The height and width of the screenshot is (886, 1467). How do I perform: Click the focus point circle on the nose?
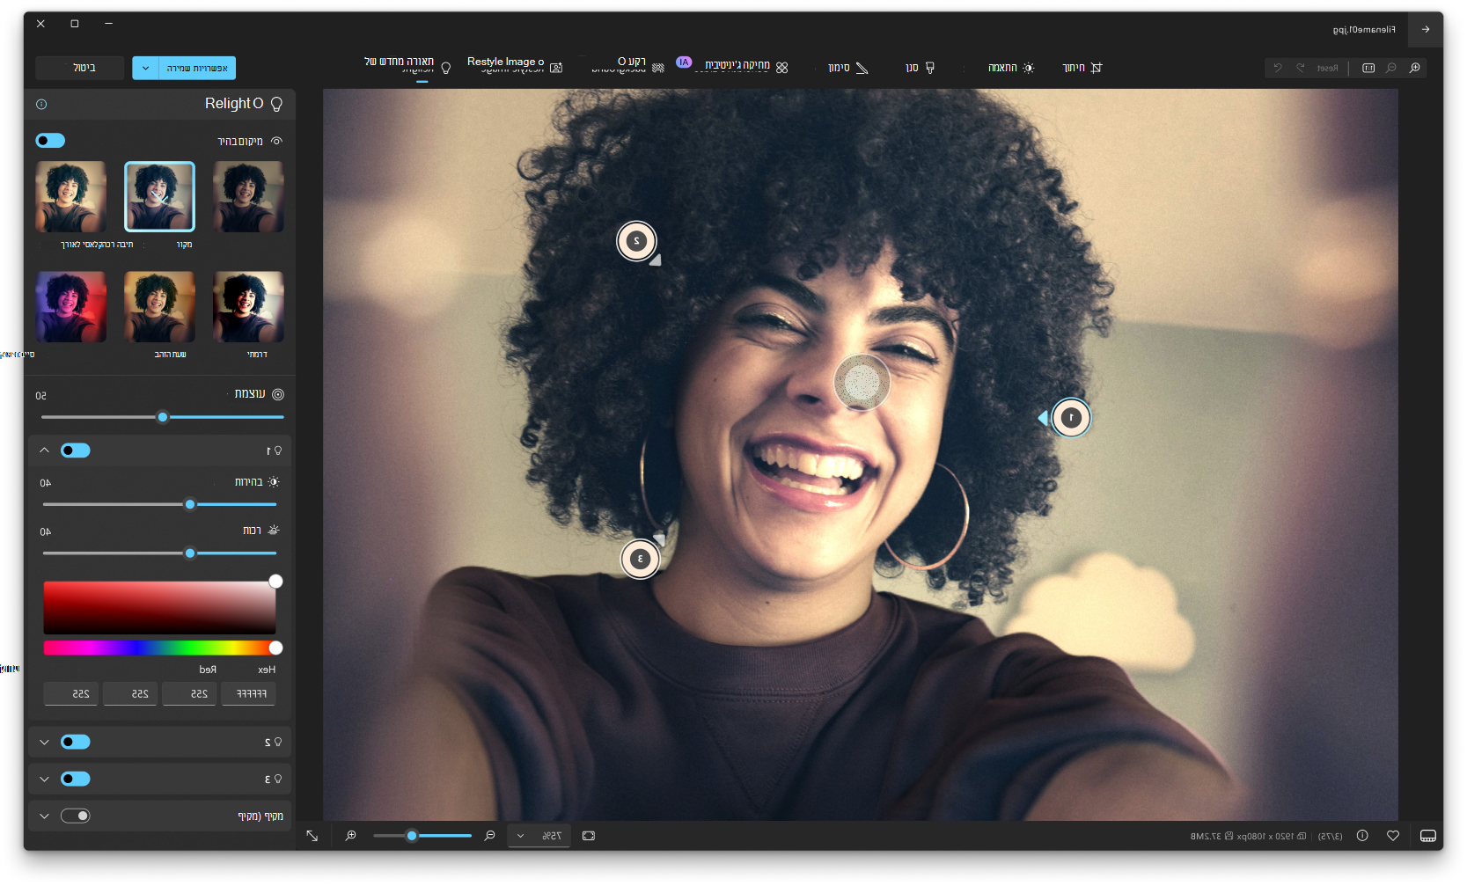pyautogui.click(x=862, y=383)
